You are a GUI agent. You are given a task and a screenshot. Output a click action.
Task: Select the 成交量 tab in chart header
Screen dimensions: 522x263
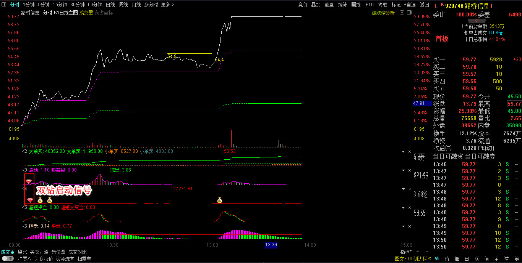point(86,13)
